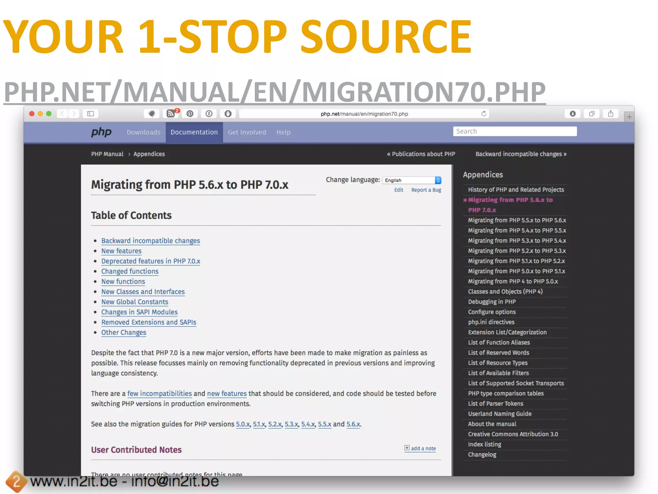Open List of Reserved Words

pyautogui.click(x=498, y=353)
